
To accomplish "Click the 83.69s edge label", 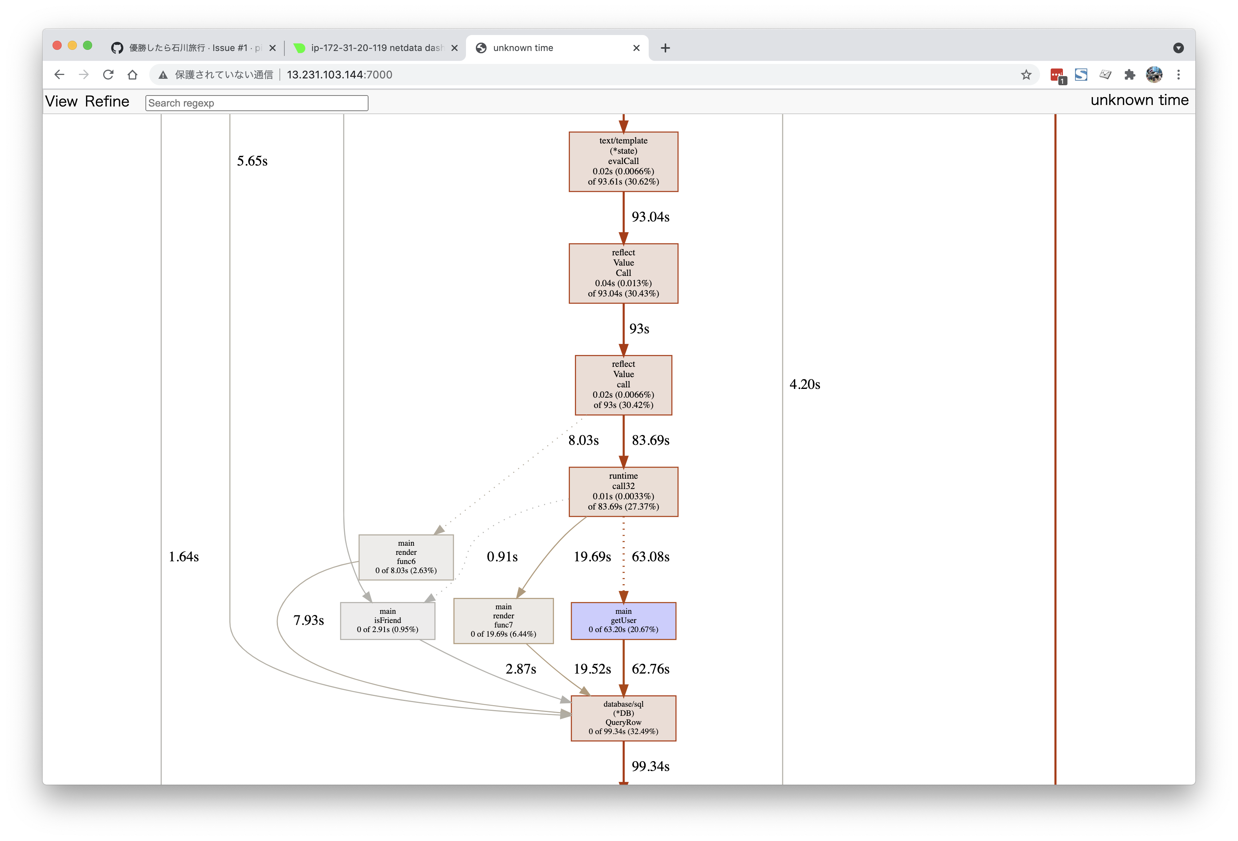I will point(651,440).
